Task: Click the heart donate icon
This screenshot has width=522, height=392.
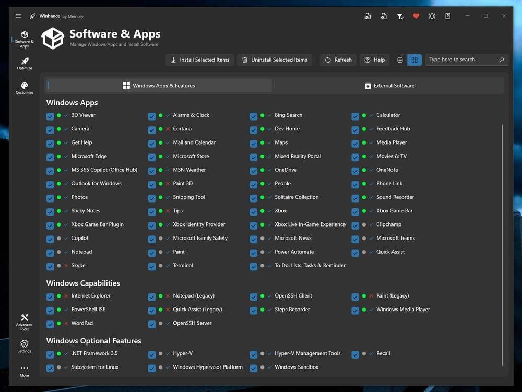Action: [x=416, y=16]
